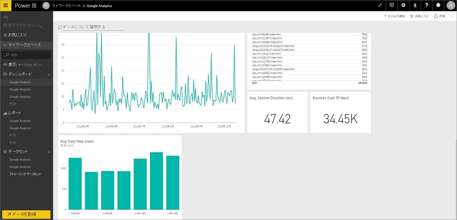The image size is (457, 220).
Task: Add a tile with タイルの追加
Action: [394, 16]
